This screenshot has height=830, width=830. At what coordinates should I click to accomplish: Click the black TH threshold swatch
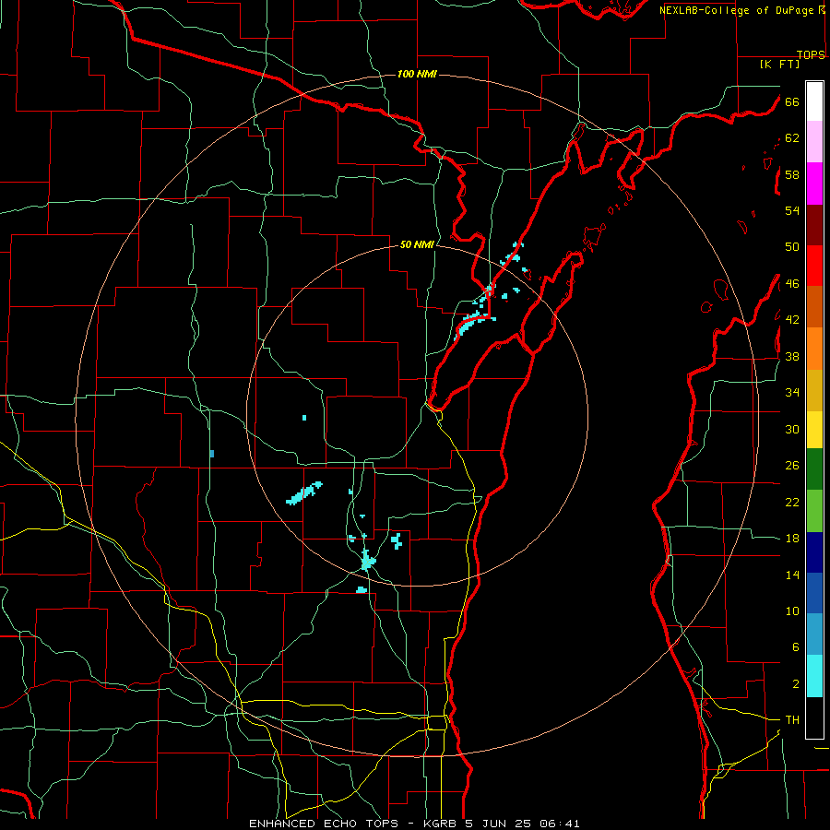(814, 717)
